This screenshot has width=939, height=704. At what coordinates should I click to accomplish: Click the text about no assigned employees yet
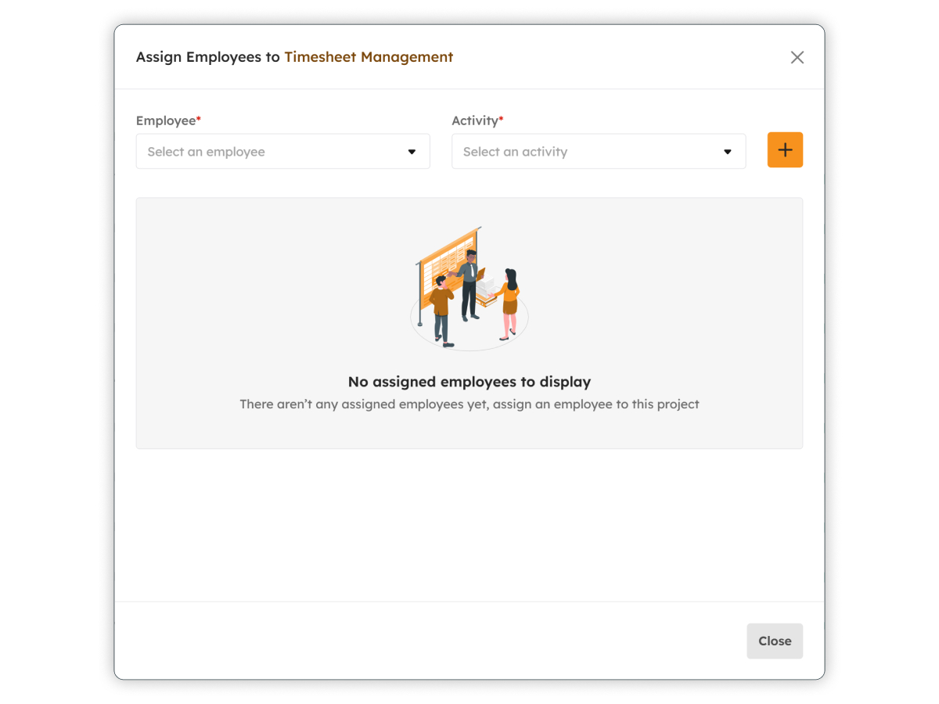(469, 404)
